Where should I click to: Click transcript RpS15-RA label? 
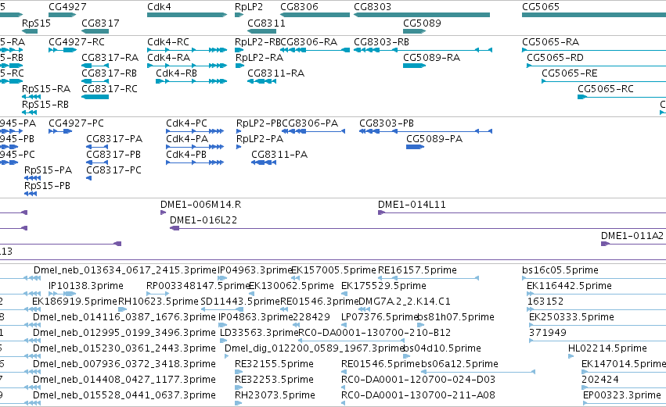click(x=46, y=89)
